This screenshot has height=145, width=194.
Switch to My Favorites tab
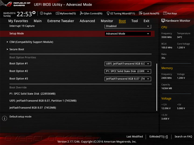(x=18, y=21)
